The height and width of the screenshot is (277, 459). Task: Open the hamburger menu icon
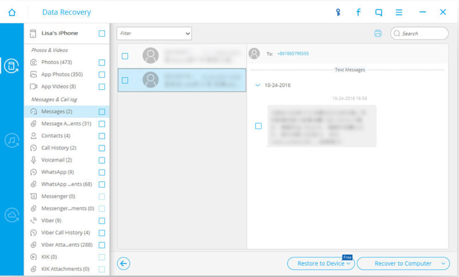[399, 12]
